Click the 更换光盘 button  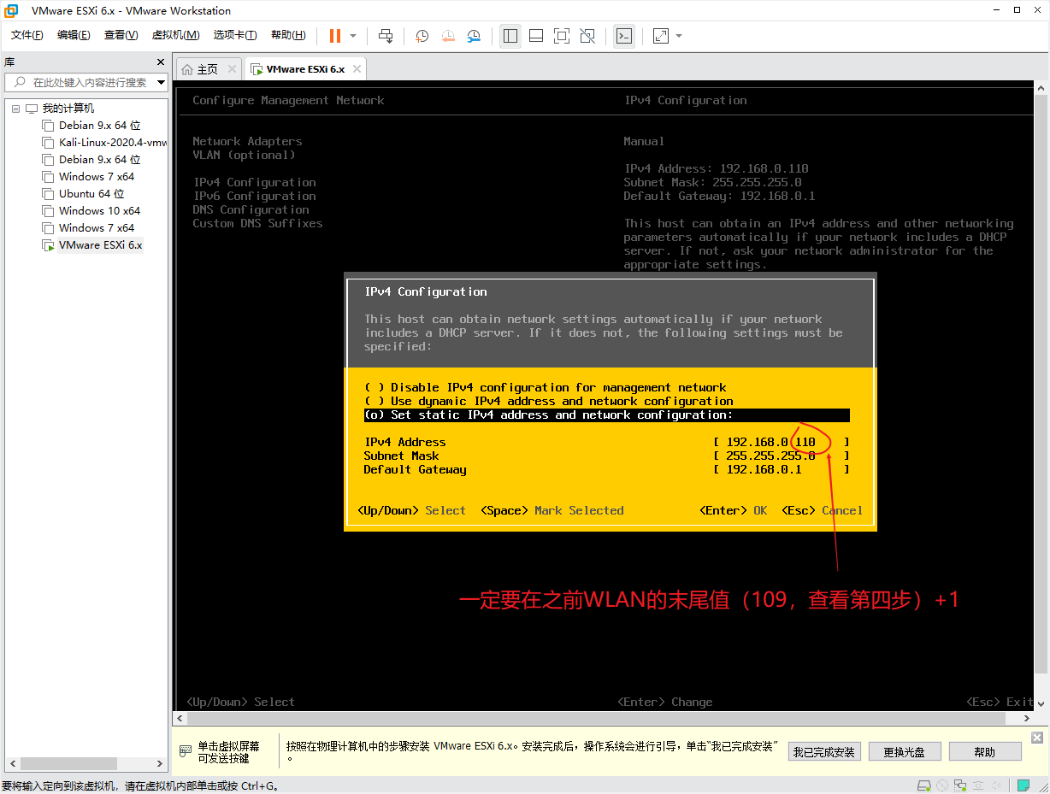[x=904, y=752]
